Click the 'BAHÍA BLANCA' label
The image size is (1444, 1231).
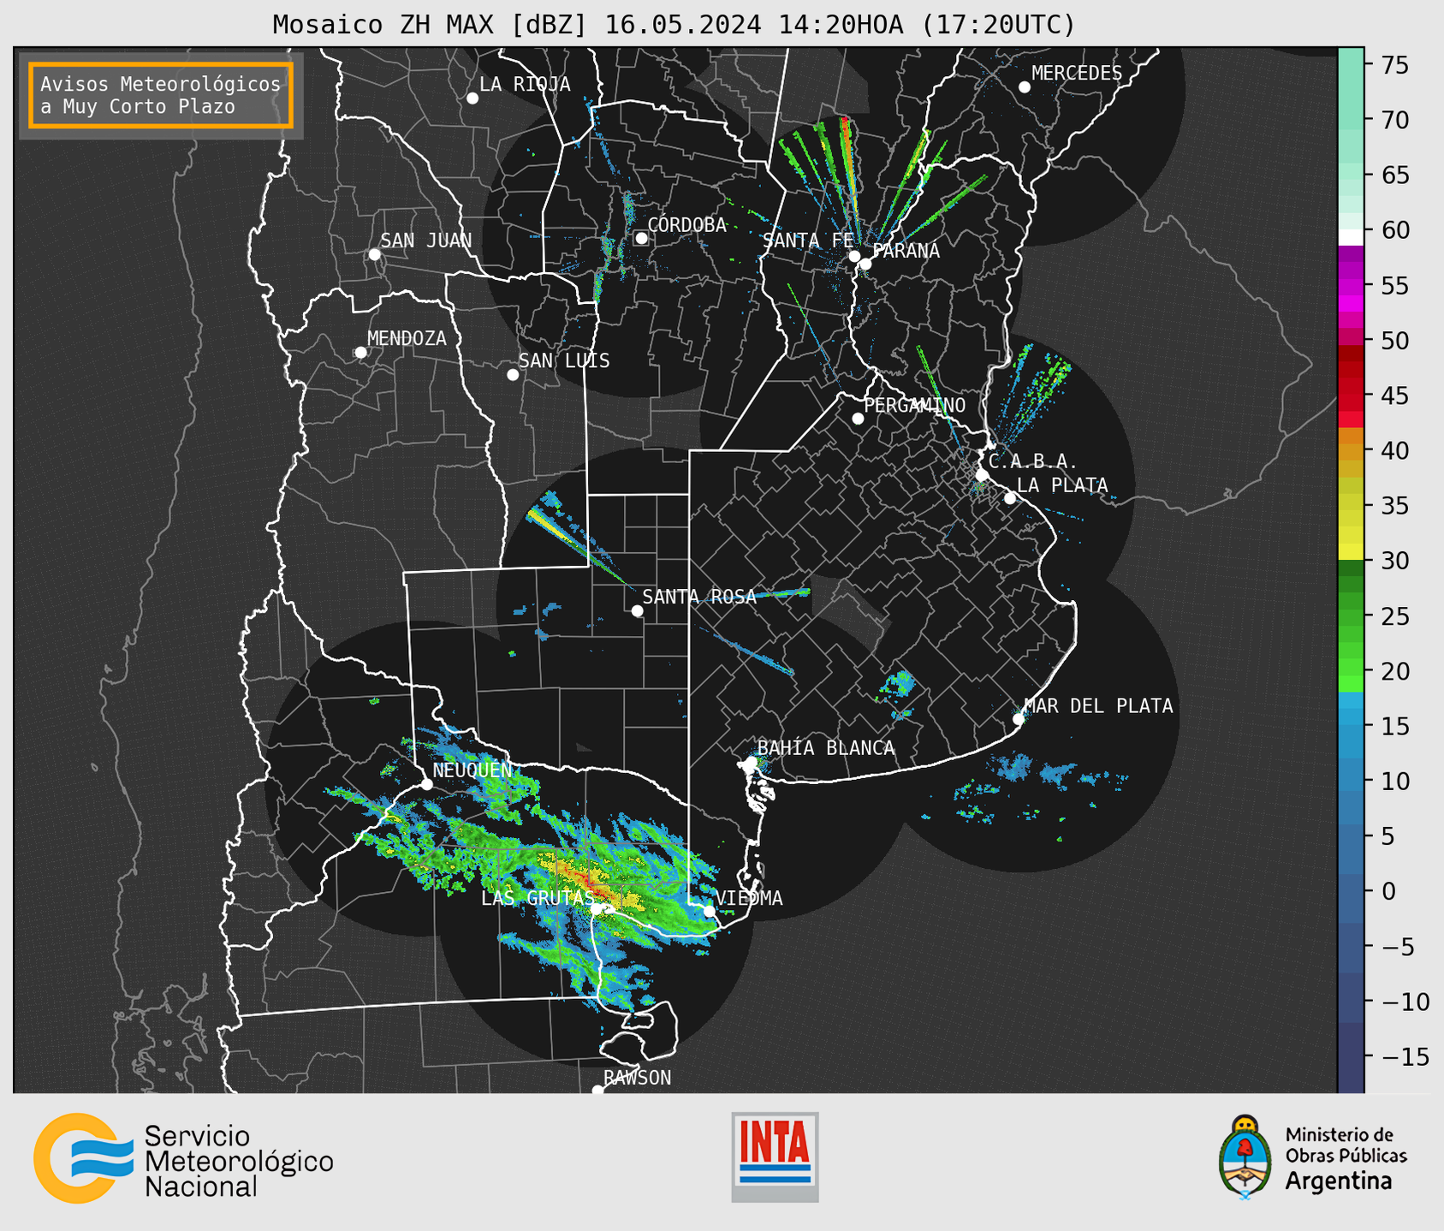coord(826,748)
